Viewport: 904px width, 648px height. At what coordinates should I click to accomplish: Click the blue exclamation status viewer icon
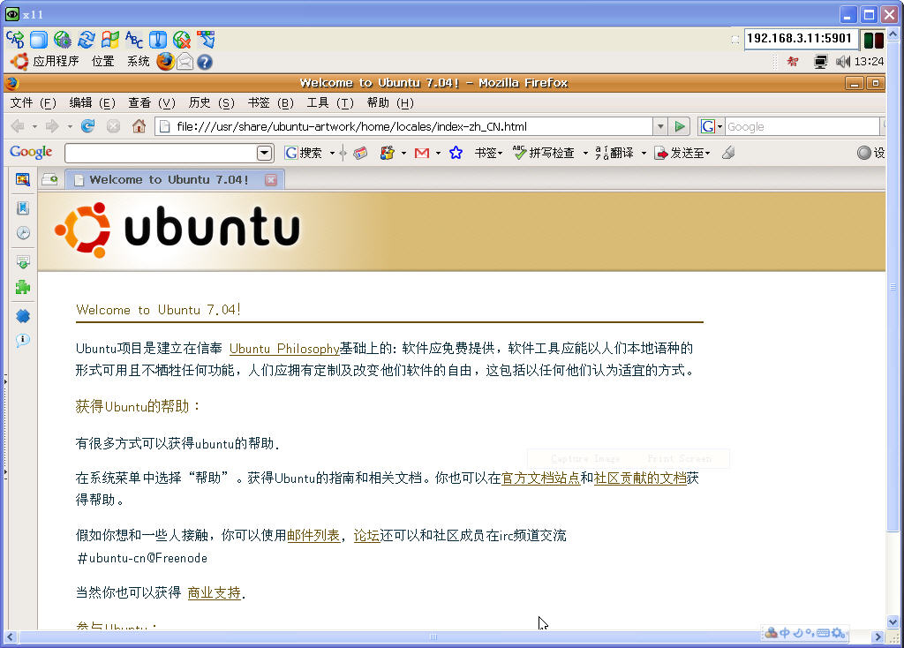pyautogui.click(x=157, y=39)
